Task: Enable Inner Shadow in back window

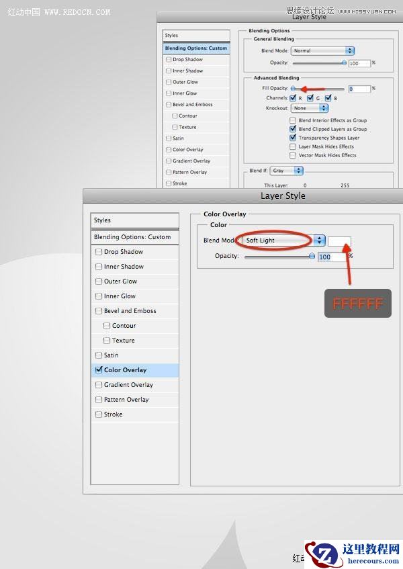Action: click(x=169, y=71)
